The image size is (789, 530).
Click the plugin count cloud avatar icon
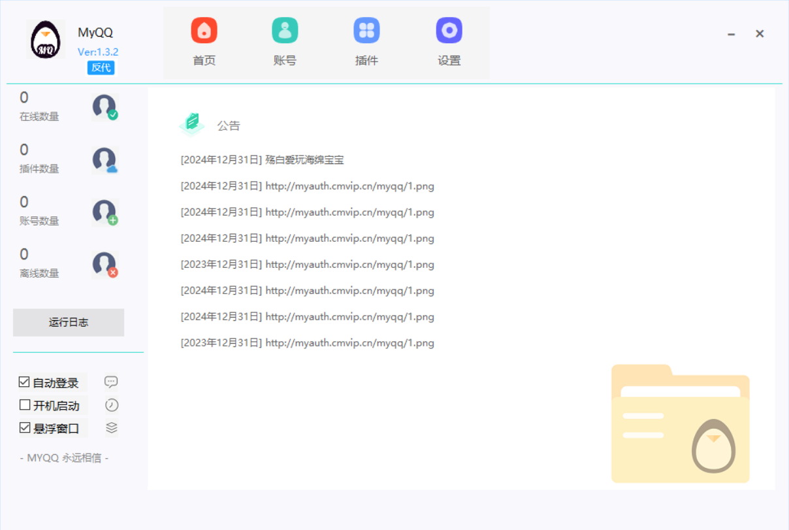click(x=105, y=160)
